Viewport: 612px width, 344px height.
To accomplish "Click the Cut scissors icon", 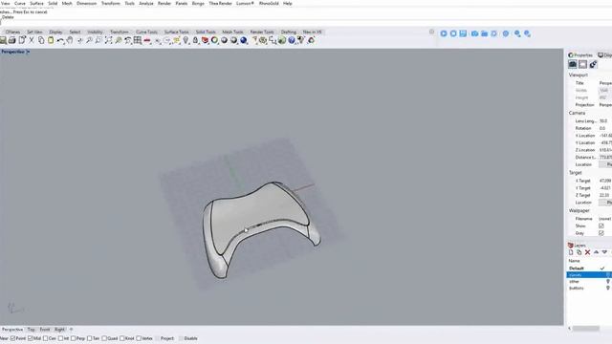I will (32, 40).
